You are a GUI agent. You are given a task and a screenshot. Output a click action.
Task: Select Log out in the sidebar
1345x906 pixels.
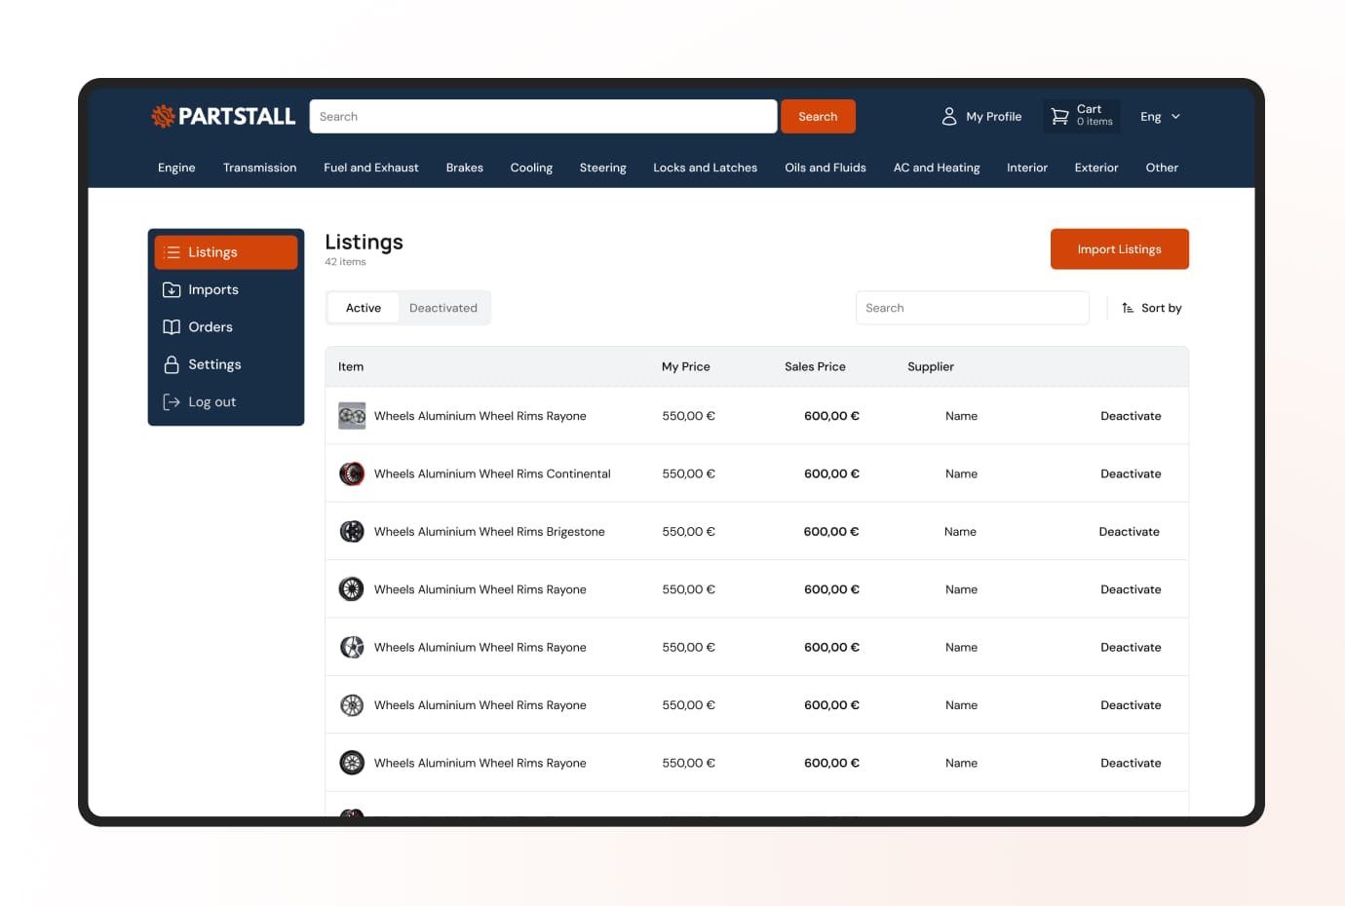pos(225,401)
